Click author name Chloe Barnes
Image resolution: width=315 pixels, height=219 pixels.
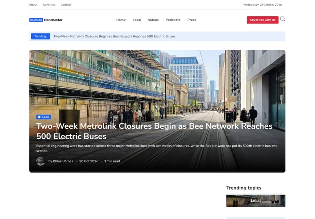[x=63, y=161]
